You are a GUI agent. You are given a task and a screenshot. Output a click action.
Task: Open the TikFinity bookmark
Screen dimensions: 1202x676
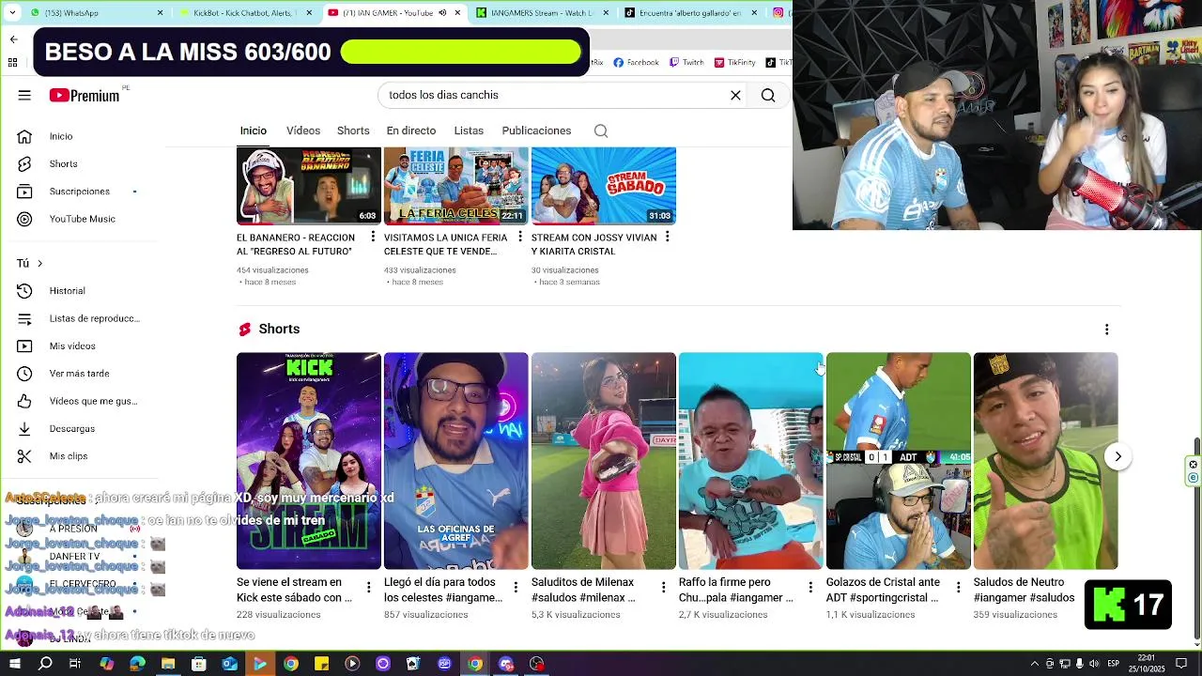pos(734,63)
